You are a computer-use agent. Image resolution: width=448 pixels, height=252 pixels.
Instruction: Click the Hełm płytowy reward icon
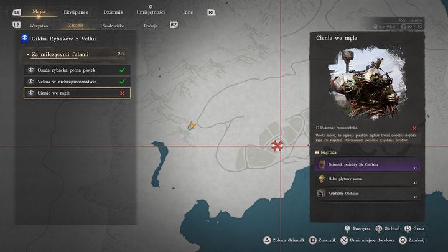tap(322, 179)
